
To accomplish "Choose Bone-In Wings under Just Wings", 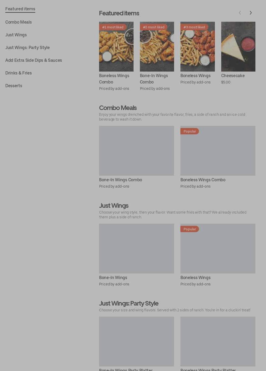I will tap(136, 249).
